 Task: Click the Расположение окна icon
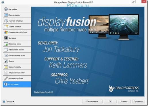[x=6, y=55]
